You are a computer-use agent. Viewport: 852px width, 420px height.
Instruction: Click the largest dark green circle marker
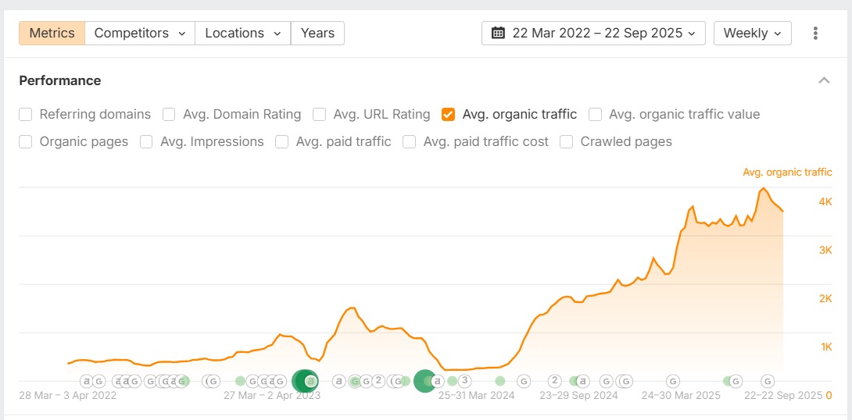(424, 381)
